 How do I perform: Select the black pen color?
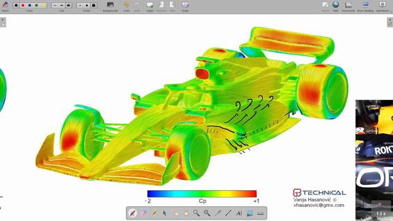[16, 6]
